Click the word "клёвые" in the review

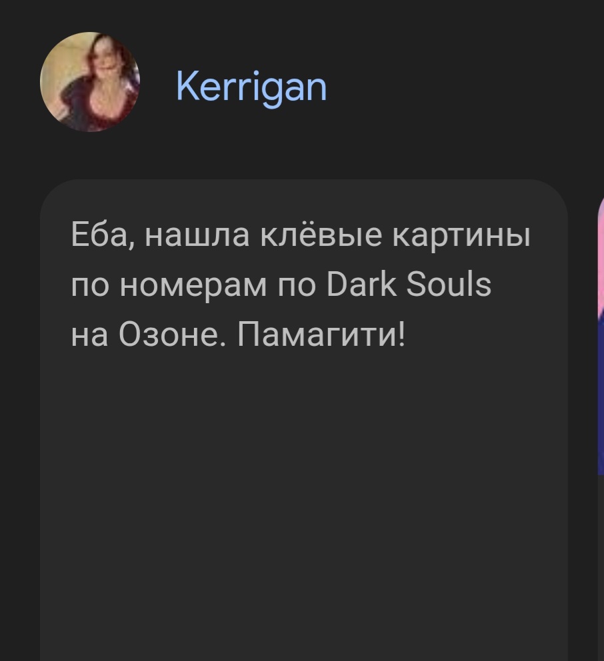pos(321,234)
